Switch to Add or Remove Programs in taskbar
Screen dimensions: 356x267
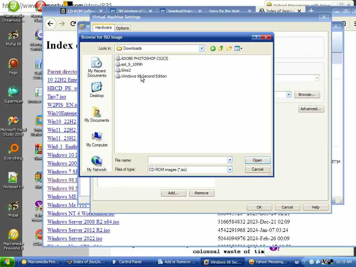click(x=177, y=262)
